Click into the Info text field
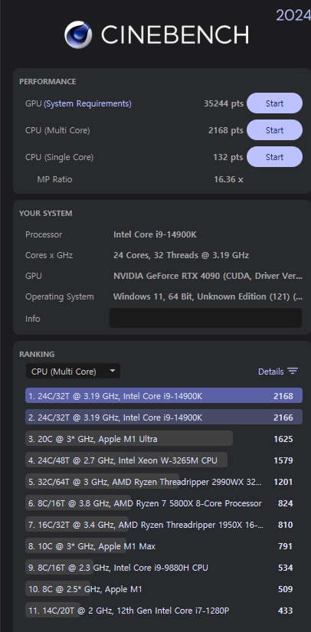The width and height of the screenshot is (311, 632). click(205, 318)
